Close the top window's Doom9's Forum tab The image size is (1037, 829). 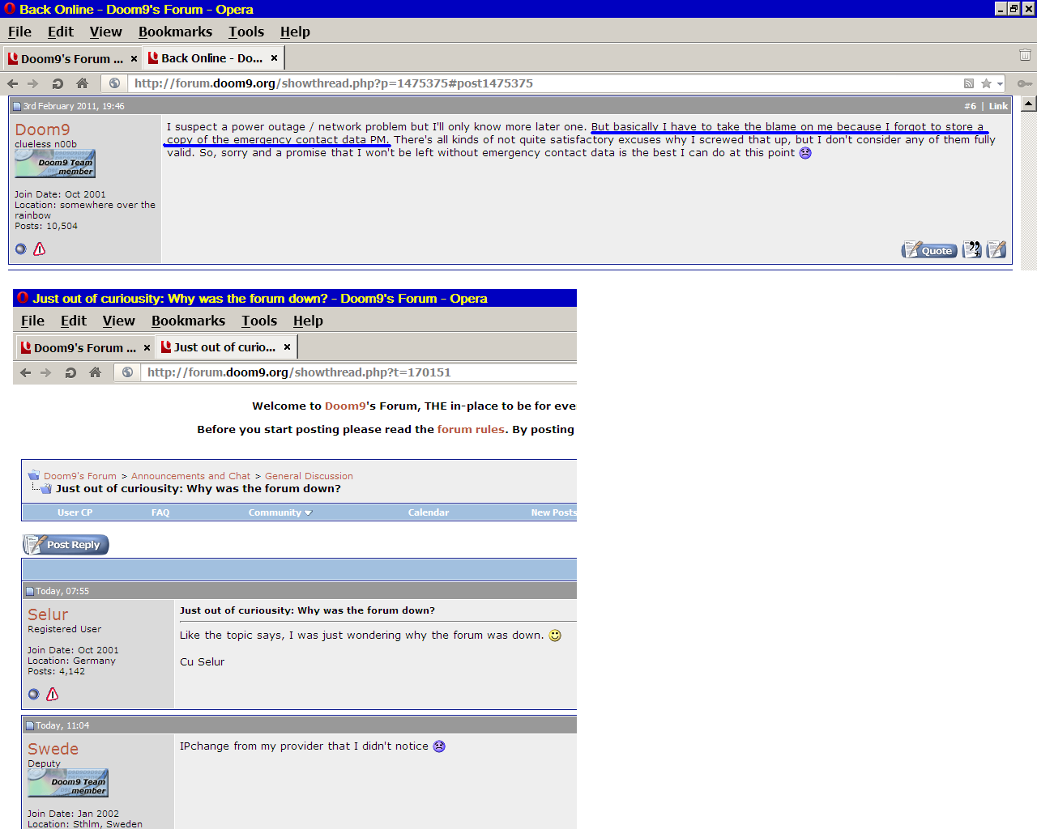pyautogui.click(x=134, y=59)
